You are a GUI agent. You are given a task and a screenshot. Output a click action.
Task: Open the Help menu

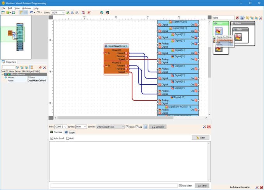pyautogui.click(x=36, y=8)
